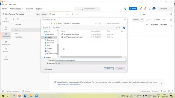Click the Invite button
175x98 pixels.
point(133,9)
